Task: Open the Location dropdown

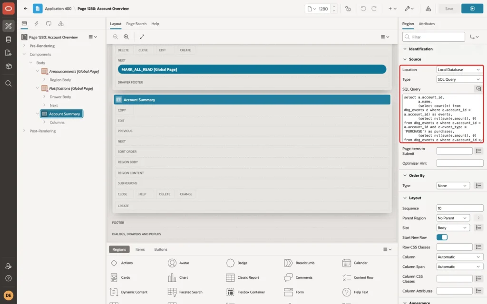Action: coord(459,70)
